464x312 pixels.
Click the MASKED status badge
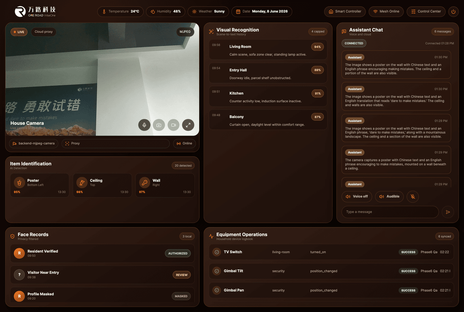click(x=181, y=296)
